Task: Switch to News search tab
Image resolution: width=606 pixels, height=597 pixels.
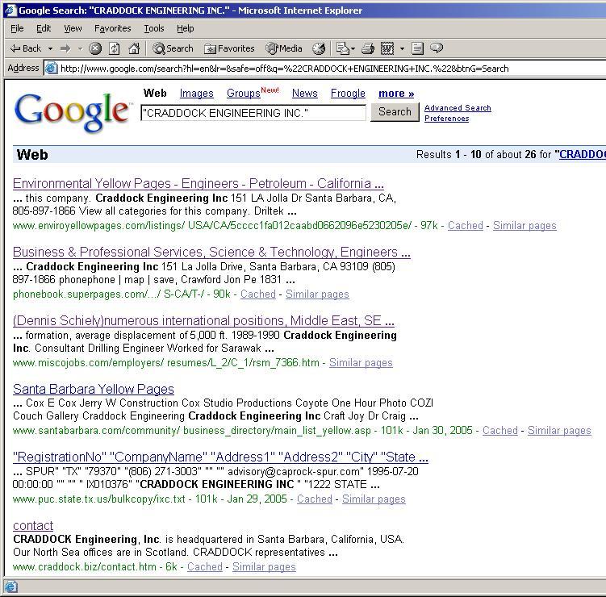Action: coord(304,93)
